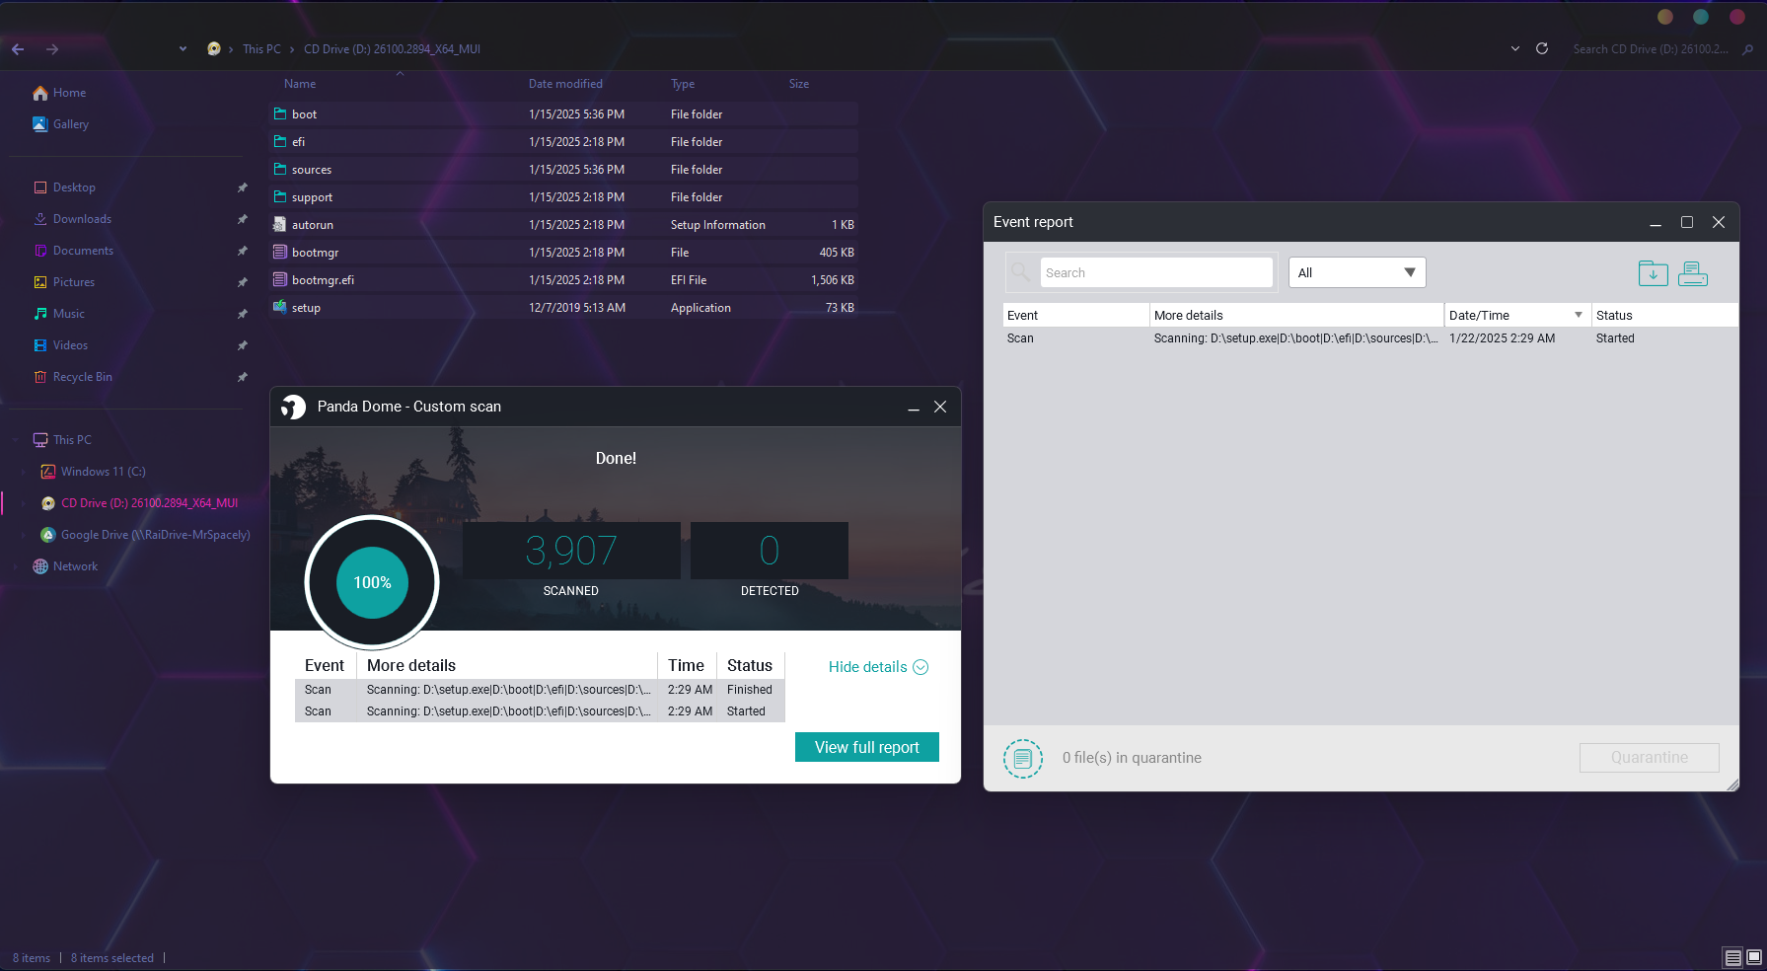
Task: Open the pinned Downloads folder
Action: coord(82,219)
